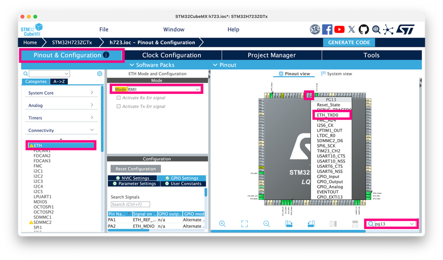Image resolution: width=443 pixels, height=260 pixels.
Task: Click Reset Configuration button
Action: point(136,169)
